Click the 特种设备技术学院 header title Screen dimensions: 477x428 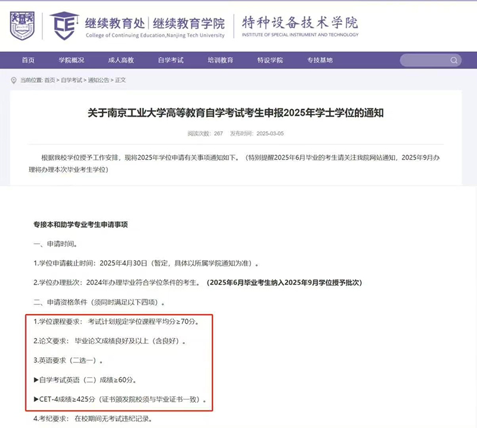tap(300, 23)
